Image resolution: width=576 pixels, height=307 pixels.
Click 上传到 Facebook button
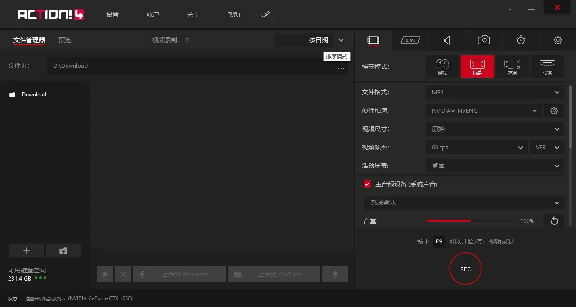click(x=180, y=274)
